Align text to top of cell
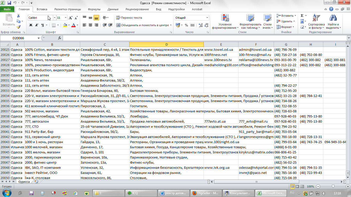 [85, 18]
